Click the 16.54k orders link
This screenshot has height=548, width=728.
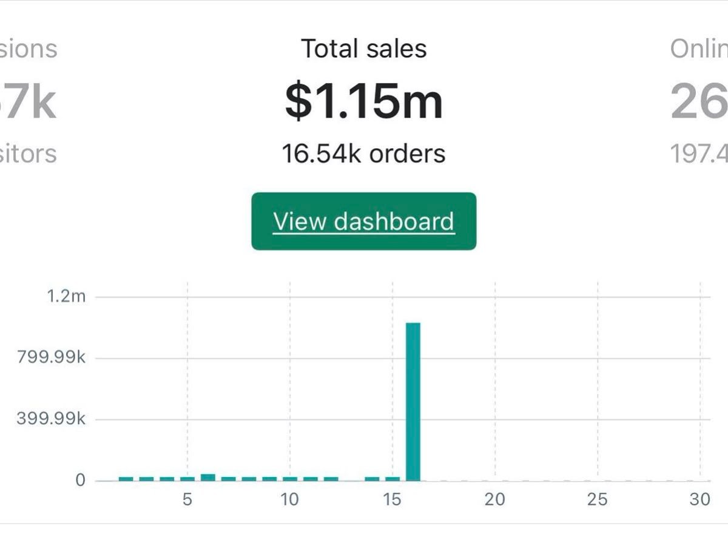(x=363, y=154)
